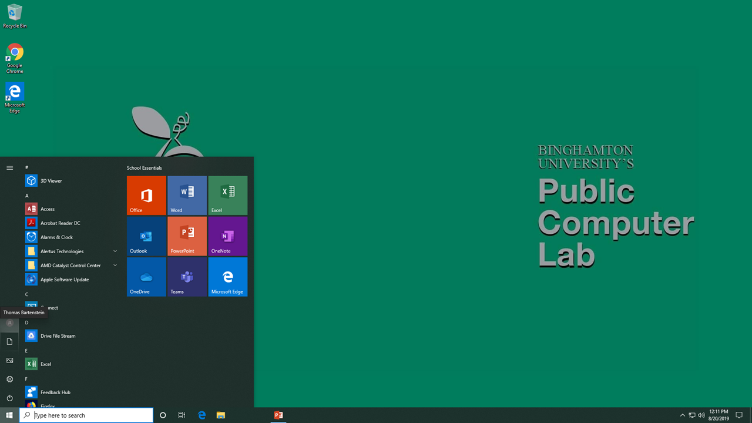Select the Recycle Bin on desktop
Image resolution: width=752 pixels, height=423 pixels.
click(x=15, y=16)
